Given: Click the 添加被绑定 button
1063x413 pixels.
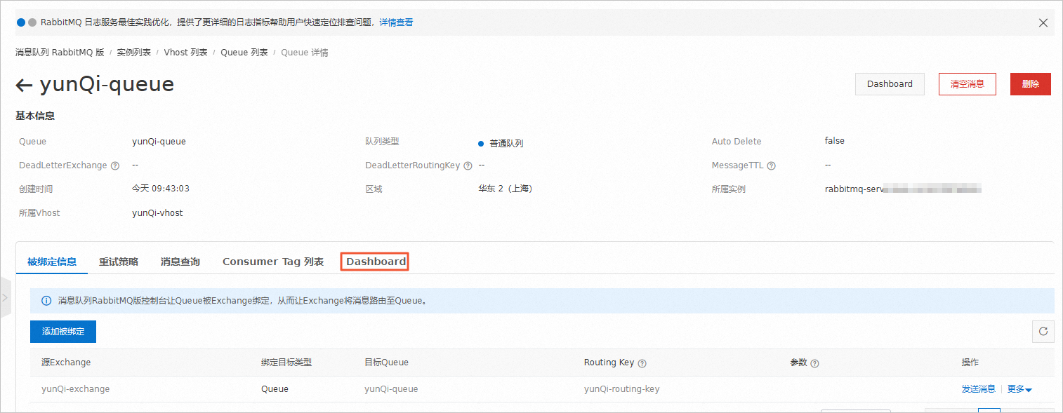Looking at the screenshot, I should 63,332.
